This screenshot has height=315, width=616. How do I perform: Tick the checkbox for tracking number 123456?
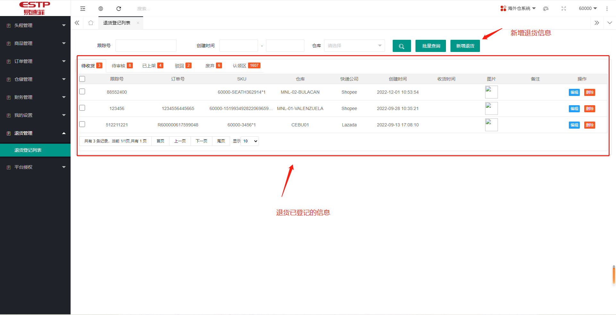click(x=82, y=108)
